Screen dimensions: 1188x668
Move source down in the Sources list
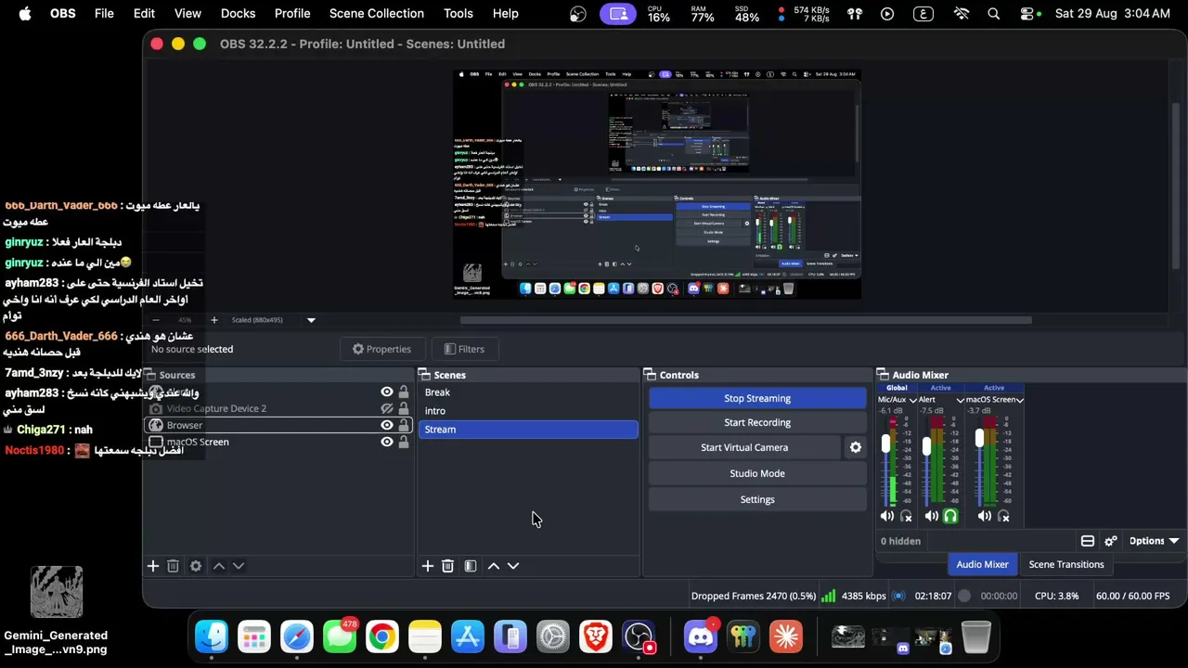pyautogui.click(x=239, y=566)
